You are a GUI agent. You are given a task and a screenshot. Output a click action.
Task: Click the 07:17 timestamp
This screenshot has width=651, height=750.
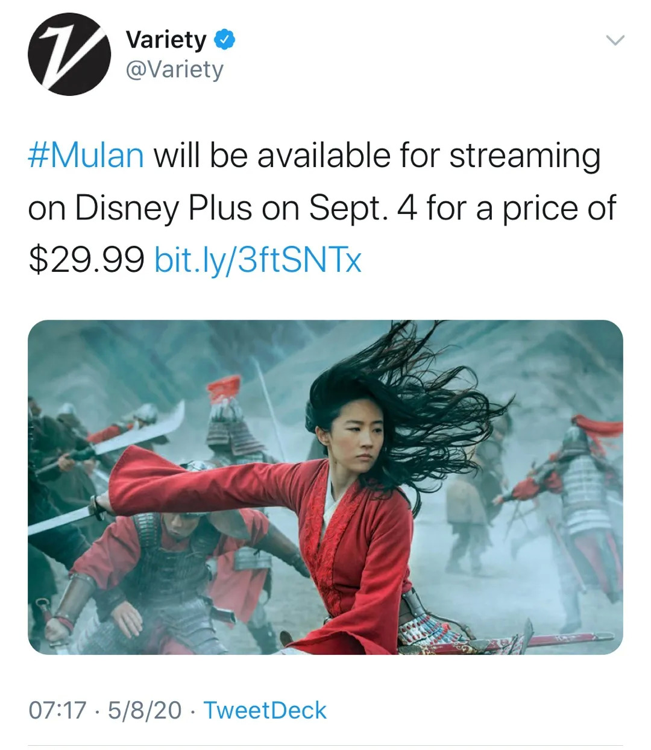click(57, 710)
